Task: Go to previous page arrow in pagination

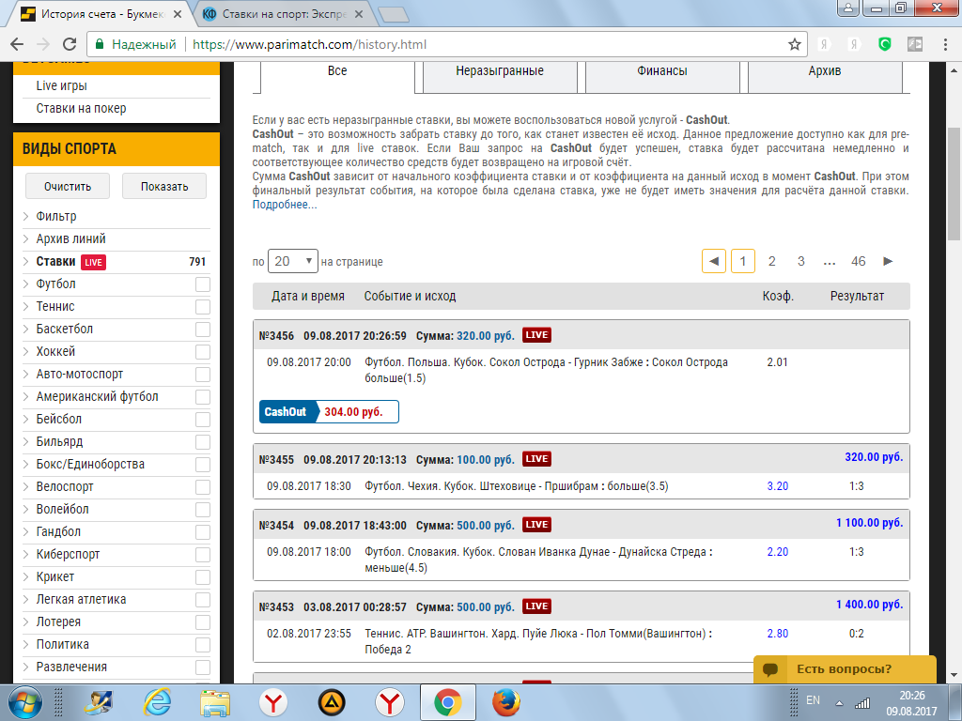Action: click(714, 261)
